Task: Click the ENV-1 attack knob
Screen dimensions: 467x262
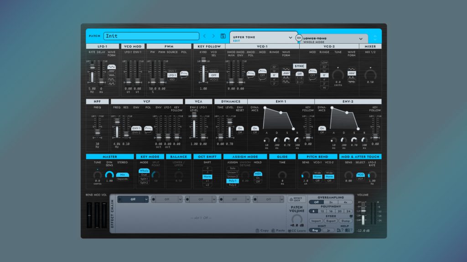Action: pos(266,140)
